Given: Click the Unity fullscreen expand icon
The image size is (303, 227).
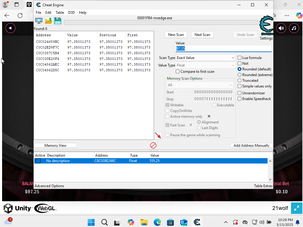Looking at the screenshot, I should pos(296,208).
